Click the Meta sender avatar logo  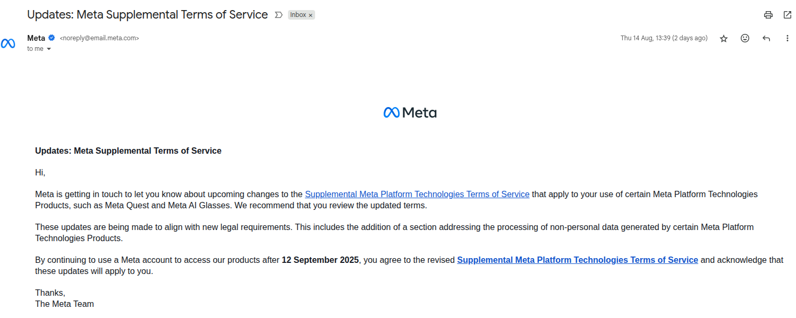click(8, 43)
